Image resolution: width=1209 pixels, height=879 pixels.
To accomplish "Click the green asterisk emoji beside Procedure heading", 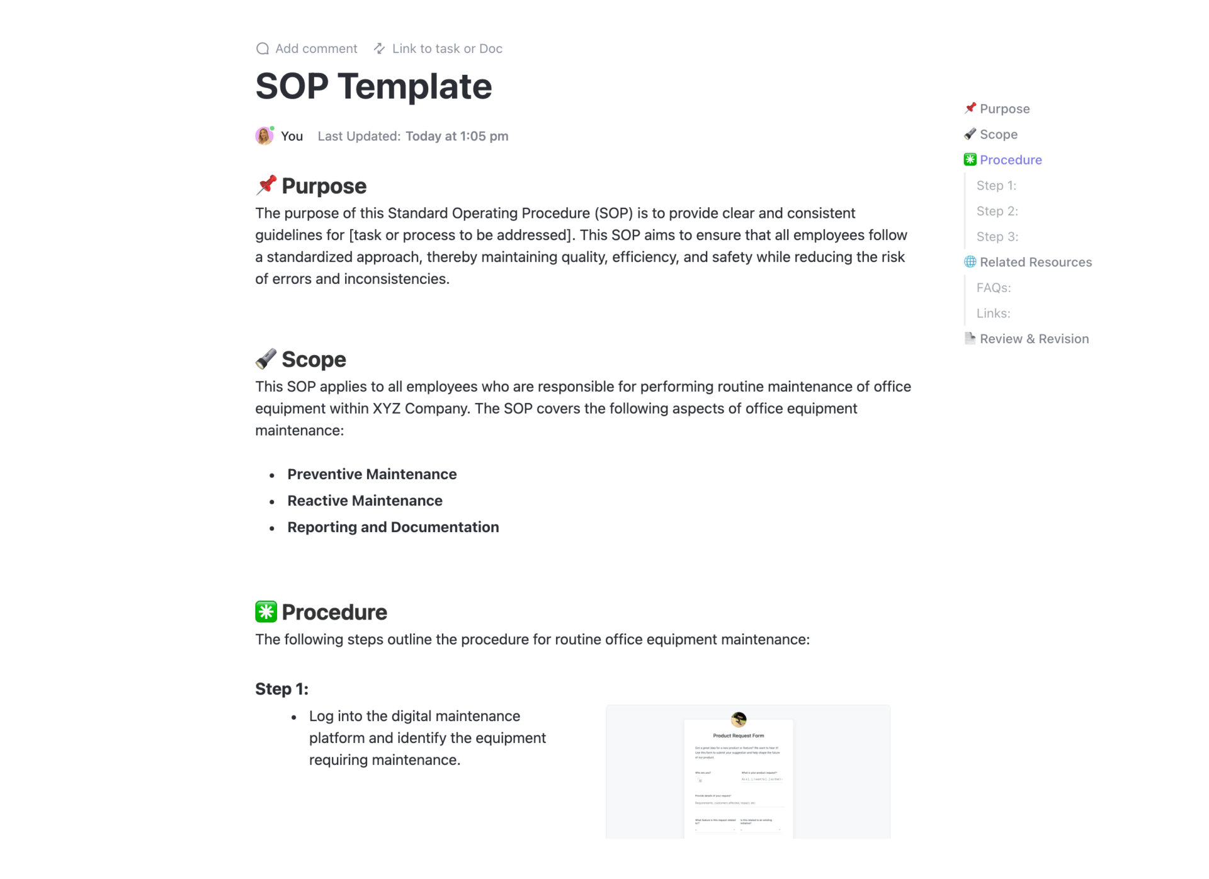I will coord(265,611).
